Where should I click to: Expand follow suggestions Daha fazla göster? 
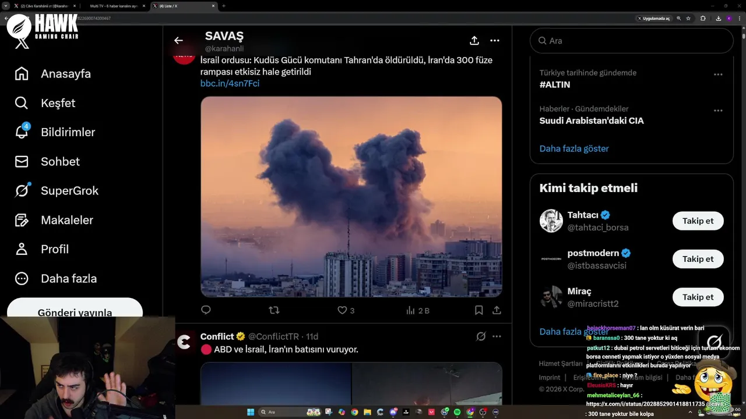[574, 331]
